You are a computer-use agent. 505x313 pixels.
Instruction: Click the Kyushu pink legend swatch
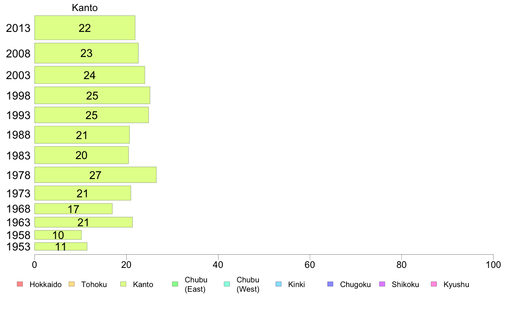[434, 284]
